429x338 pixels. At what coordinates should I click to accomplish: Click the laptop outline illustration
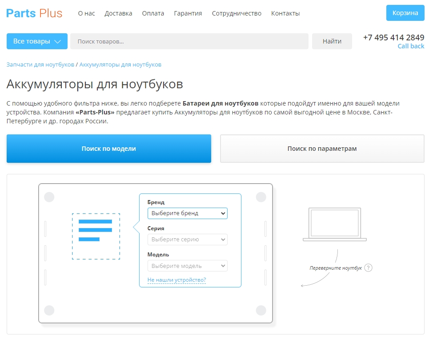334,224
